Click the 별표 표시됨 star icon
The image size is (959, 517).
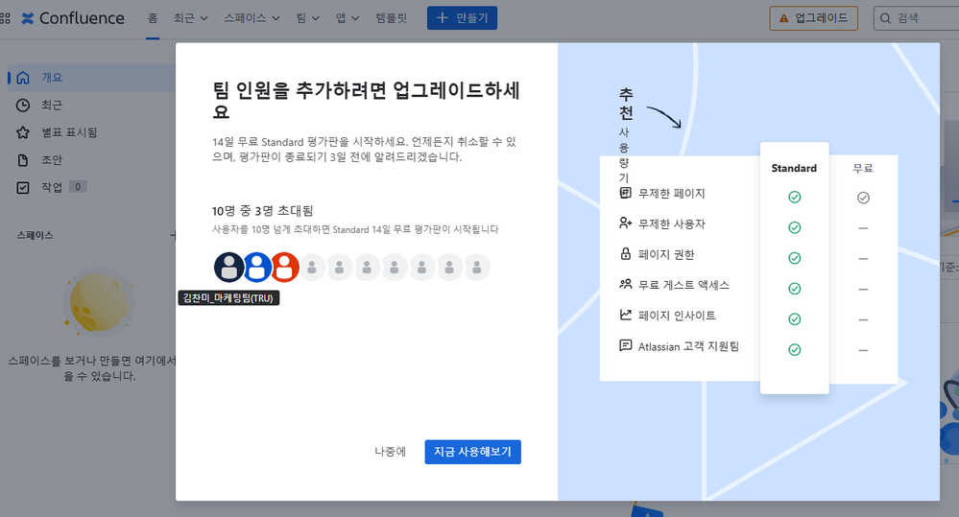23,132
